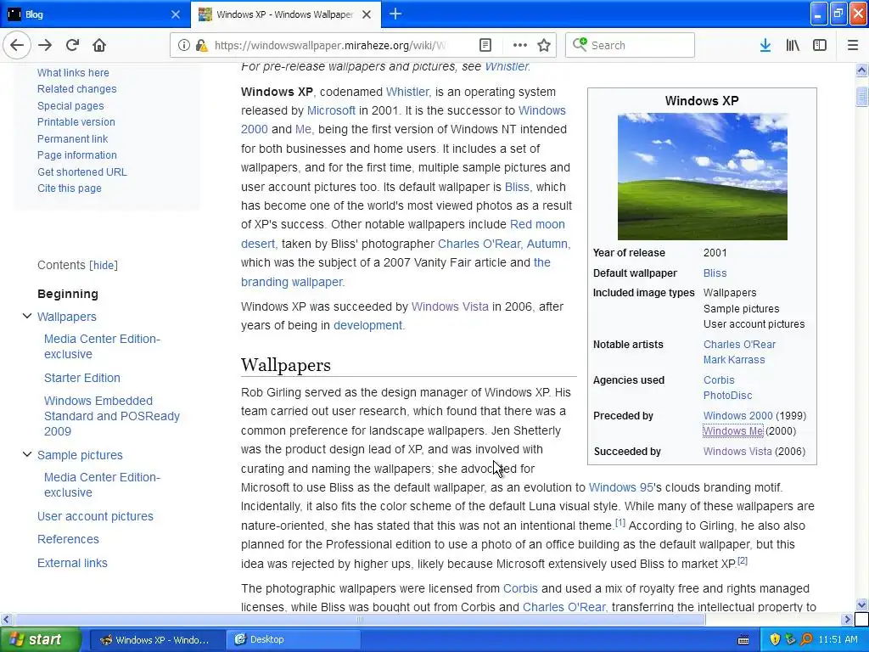Collapse the Sample pictures contents chevron
Screen dimensions: 869x652
coord(26,454)
